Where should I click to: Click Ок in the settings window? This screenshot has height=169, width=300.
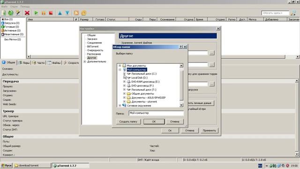coord(170,131)
